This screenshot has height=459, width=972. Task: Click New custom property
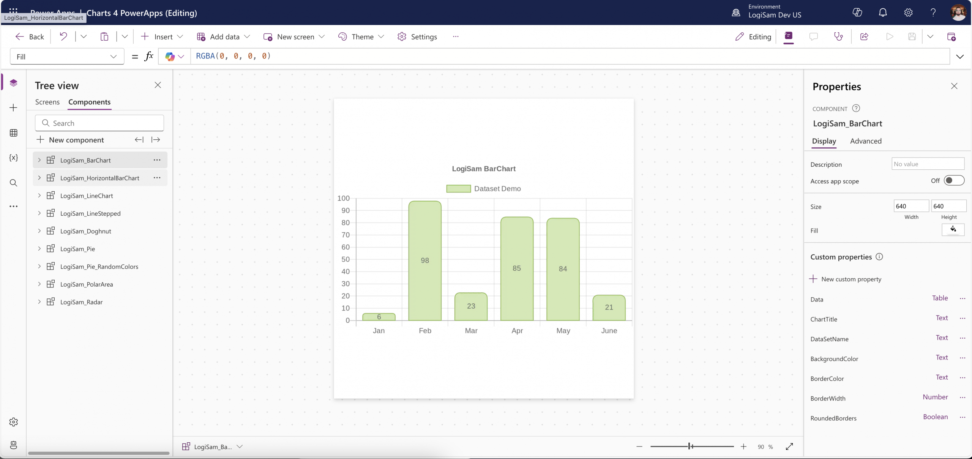(x=846, y=279)
